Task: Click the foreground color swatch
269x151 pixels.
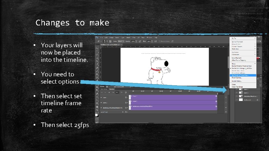Action: coord(96,115)
